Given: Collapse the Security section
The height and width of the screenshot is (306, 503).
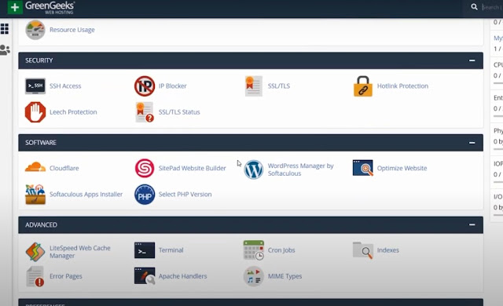Looking at the screenshot, I should 472,60.
